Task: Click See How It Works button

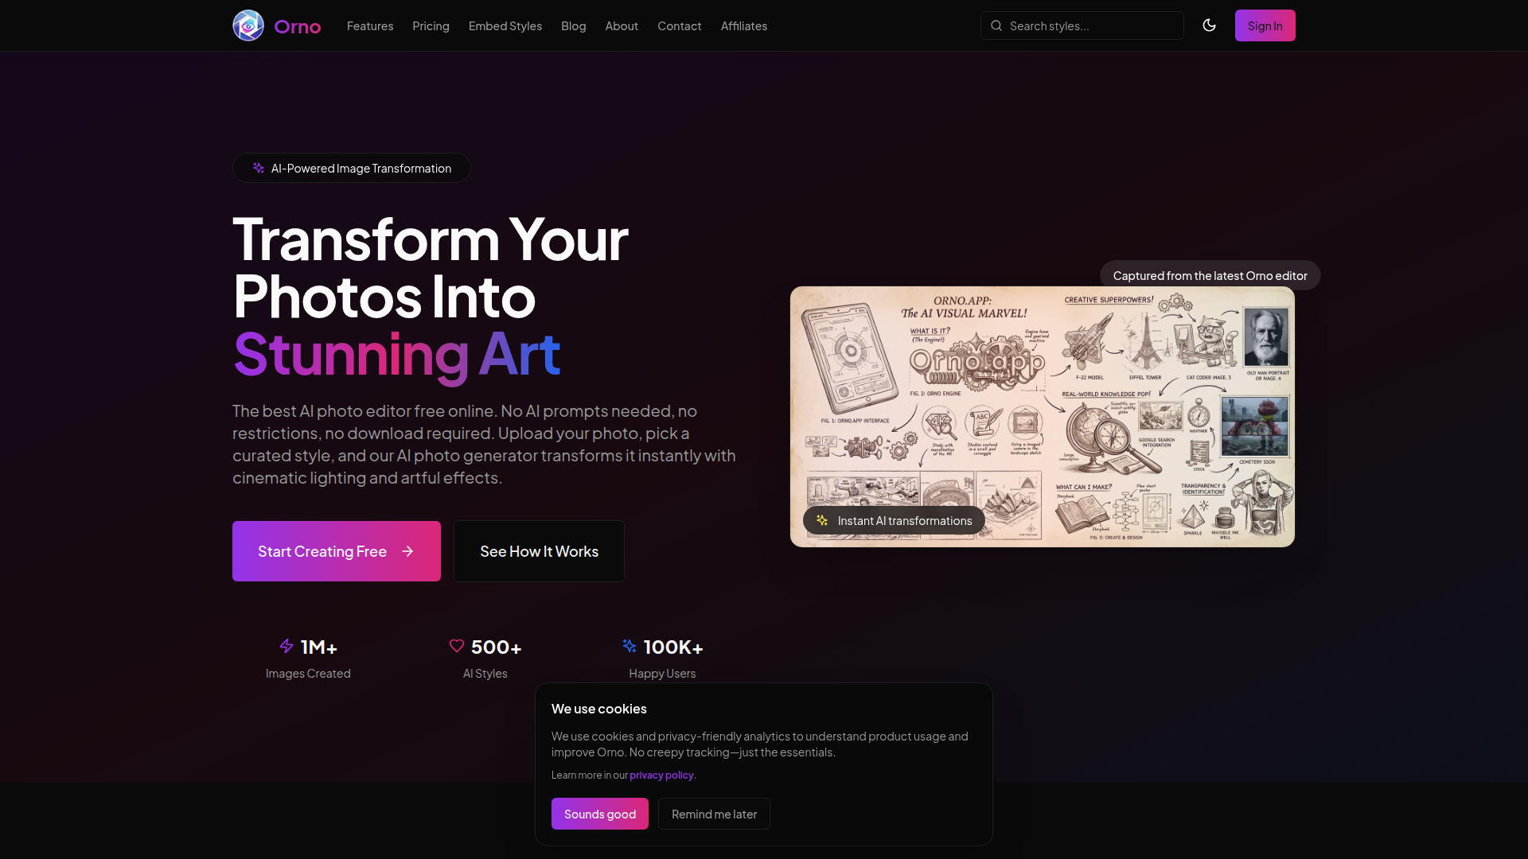Action: tap(539, 551)
